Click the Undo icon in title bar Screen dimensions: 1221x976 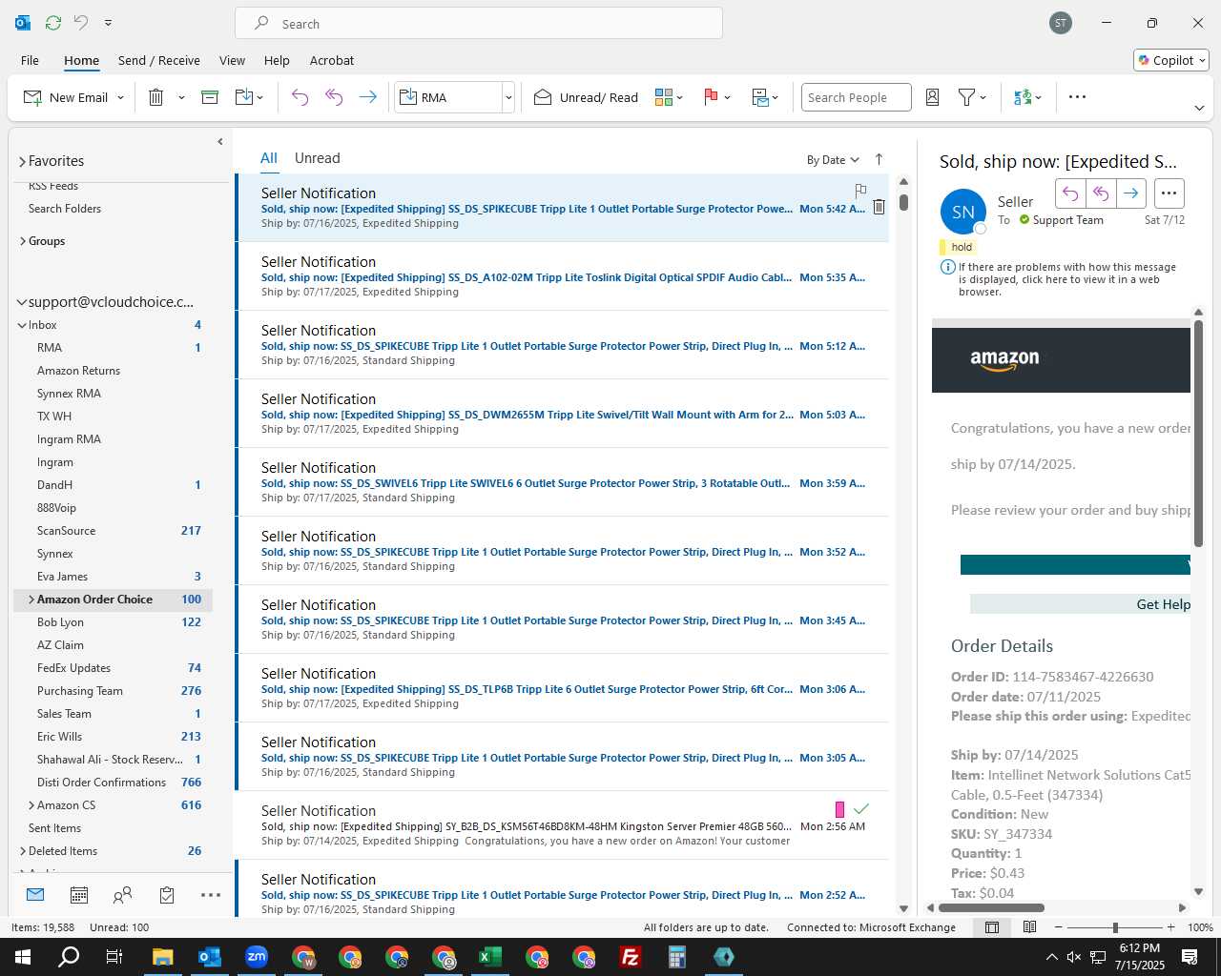pyautogui.click(x=81, y=22)
